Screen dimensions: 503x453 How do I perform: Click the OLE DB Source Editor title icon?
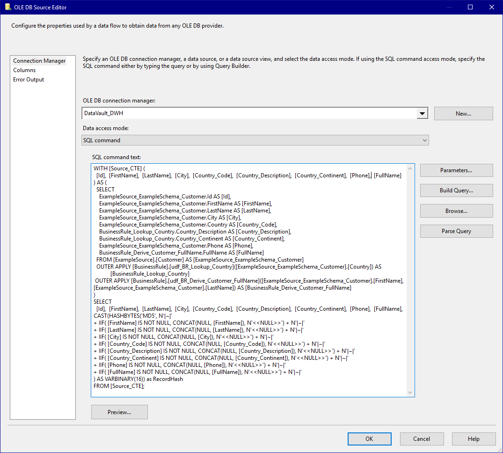click(7, 7)
